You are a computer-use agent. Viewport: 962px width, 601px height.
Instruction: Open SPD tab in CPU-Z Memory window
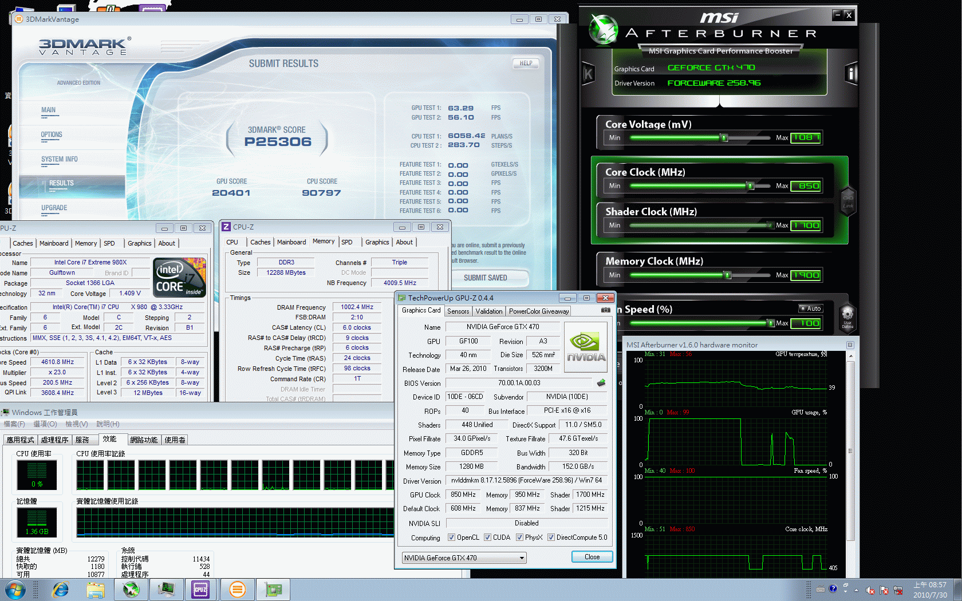click(x=347, y=242)
